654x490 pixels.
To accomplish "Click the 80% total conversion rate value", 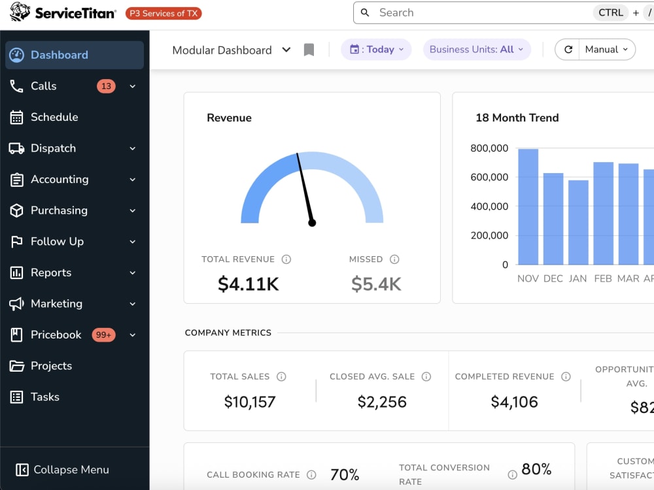I will 536,469.
